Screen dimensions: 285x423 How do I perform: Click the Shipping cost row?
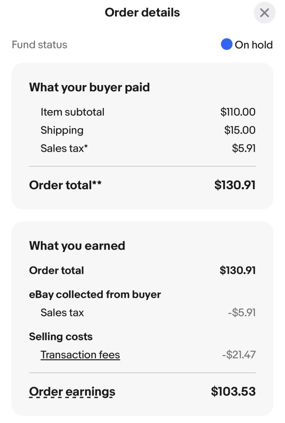coord(62,130)
